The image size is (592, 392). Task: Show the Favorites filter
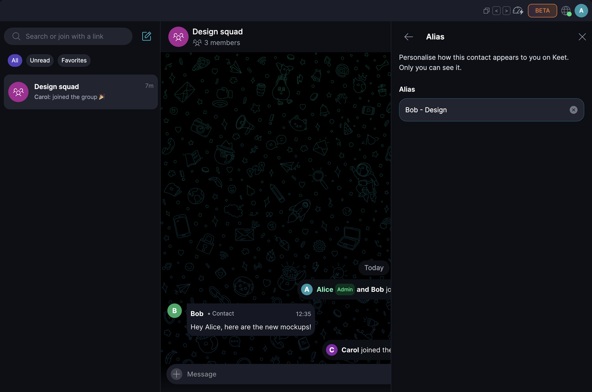click(x=74, y=60)
